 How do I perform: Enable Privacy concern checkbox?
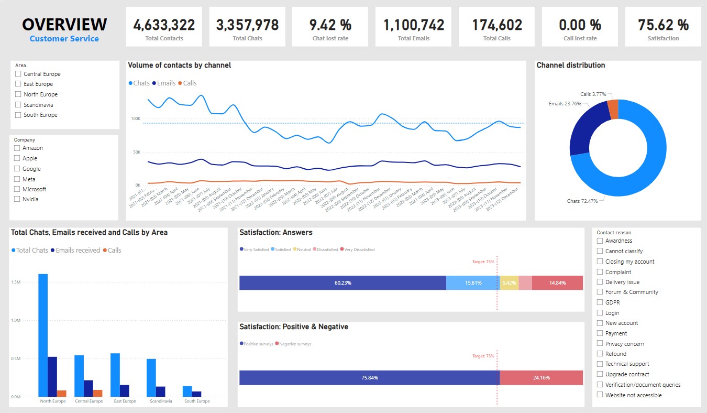[600, 344]
